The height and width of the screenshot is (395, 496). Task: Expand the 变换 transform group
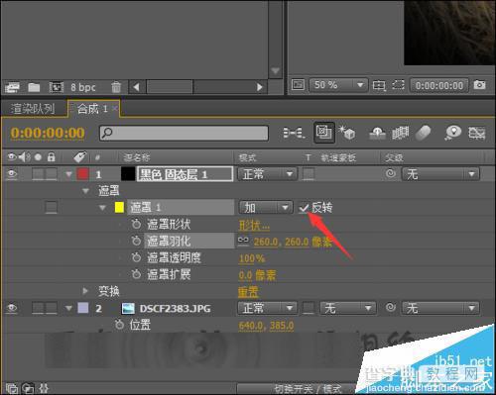click(x=85, y=291)
